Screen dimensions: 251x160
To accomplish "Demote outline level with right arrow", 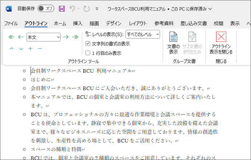I will point(65,37).
